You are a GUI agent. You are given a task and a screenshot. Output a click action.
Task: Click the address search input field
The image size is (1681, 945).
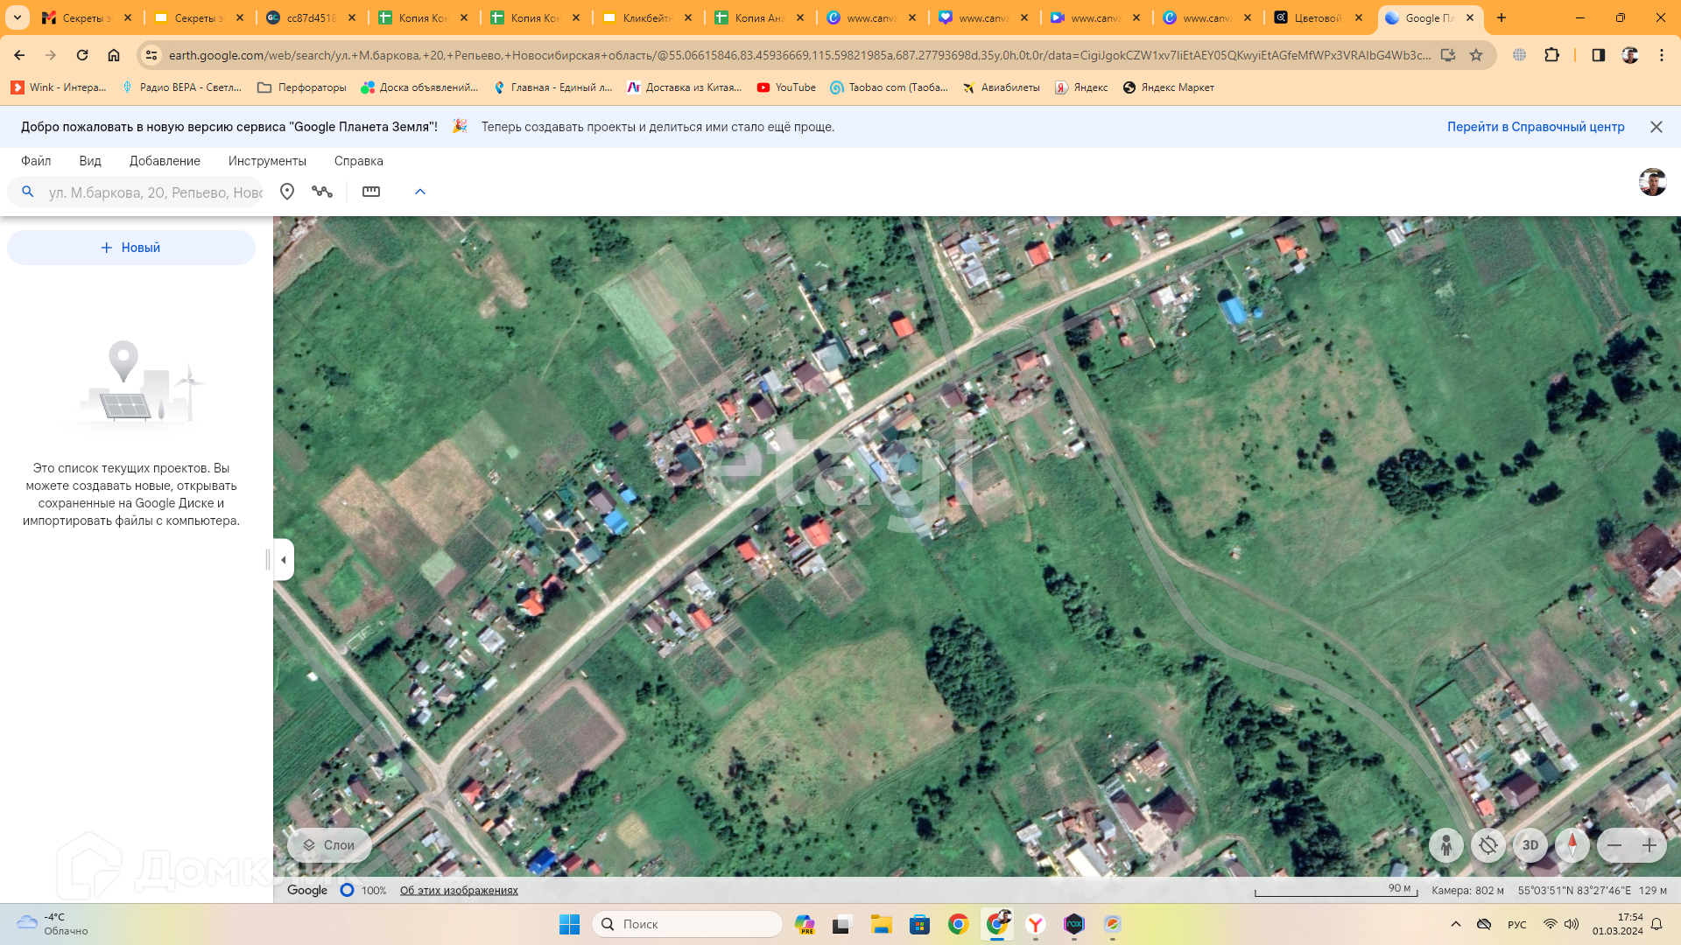point(155,192)
